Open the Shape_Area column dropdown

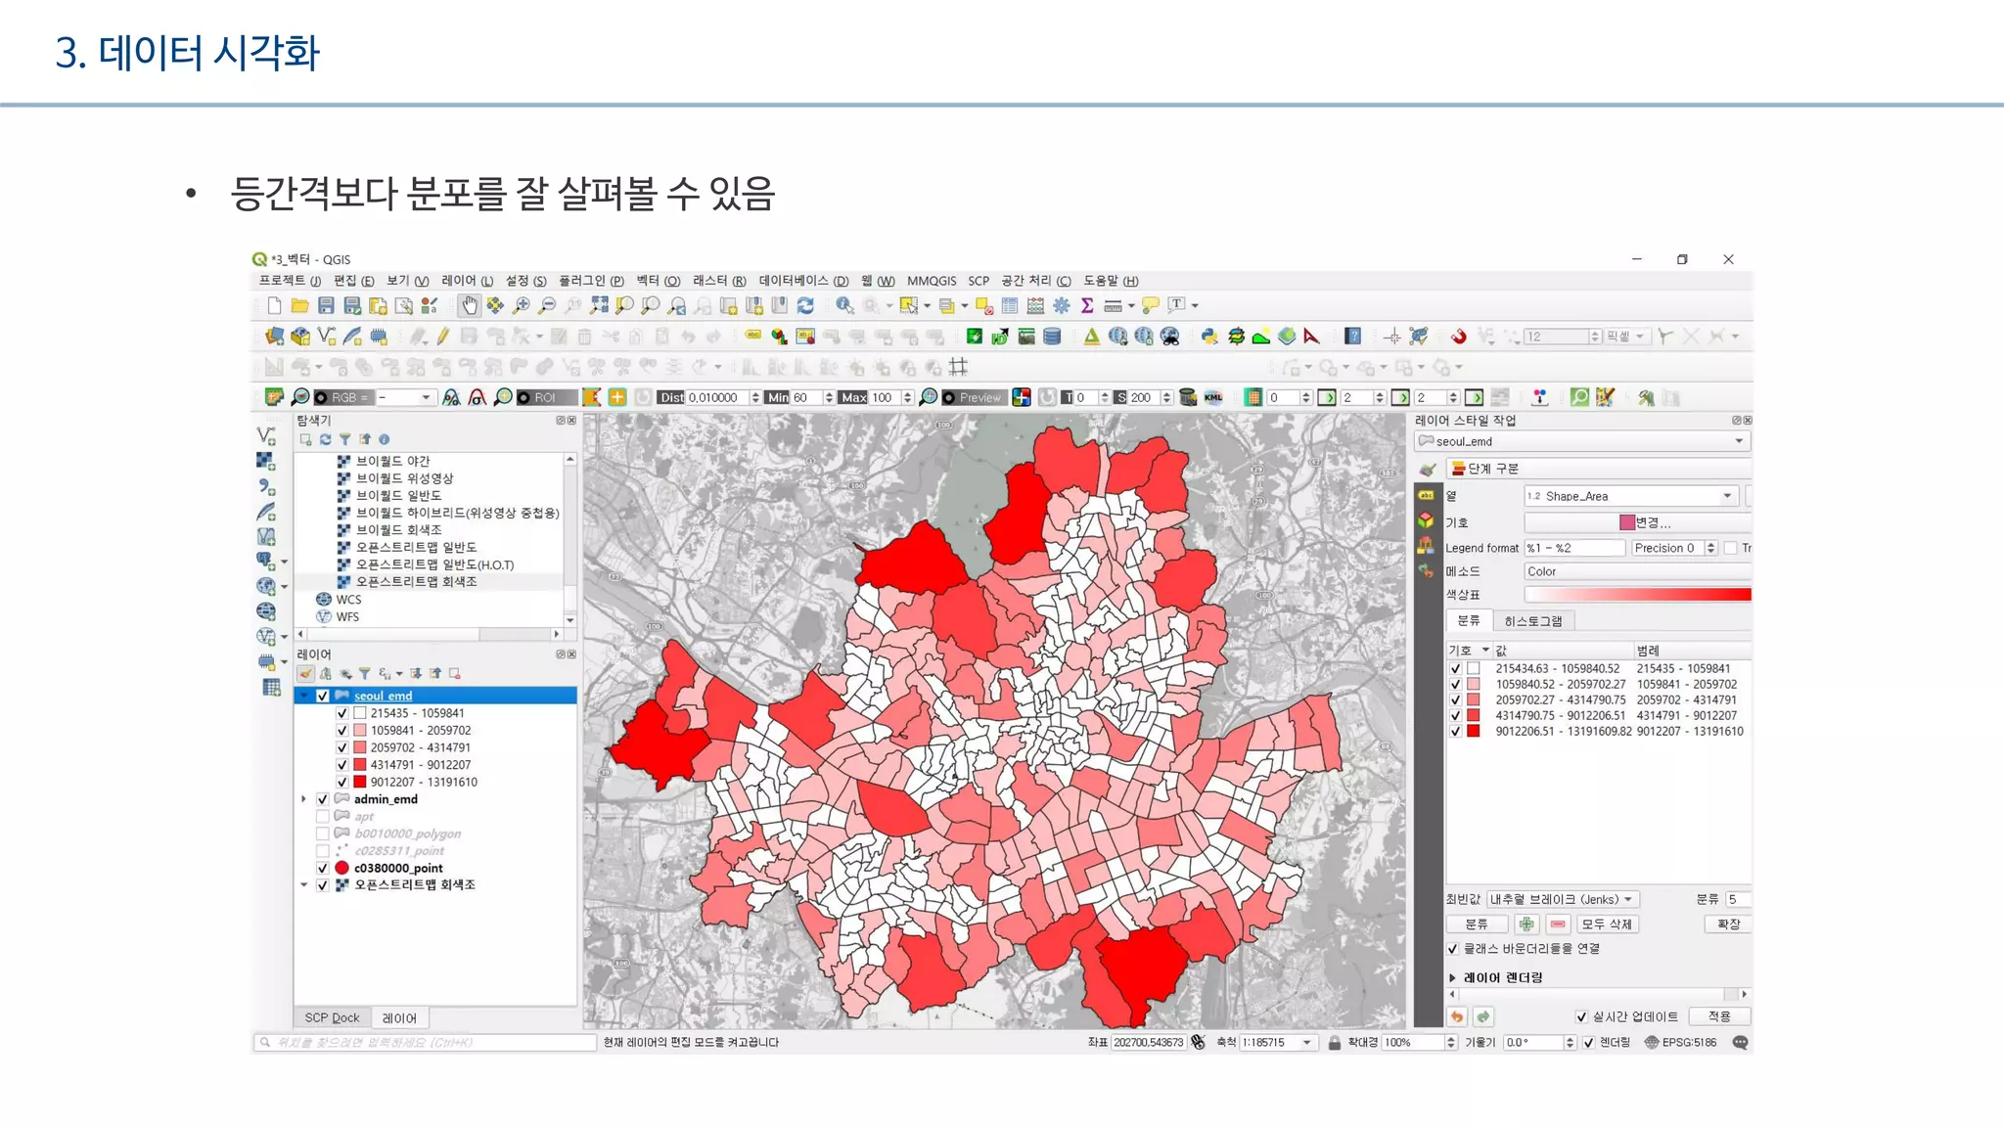tap(1727, 496)
